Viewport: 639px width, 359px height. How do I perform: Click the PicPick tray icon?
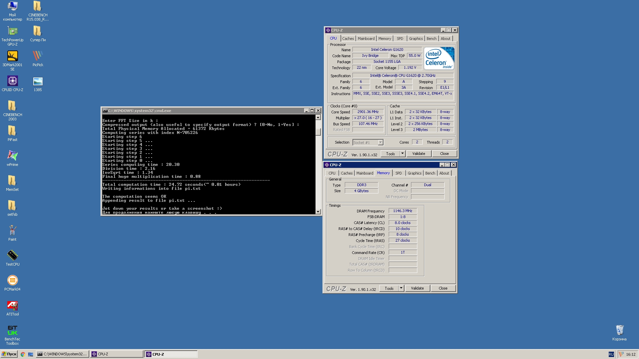point(621,354)
